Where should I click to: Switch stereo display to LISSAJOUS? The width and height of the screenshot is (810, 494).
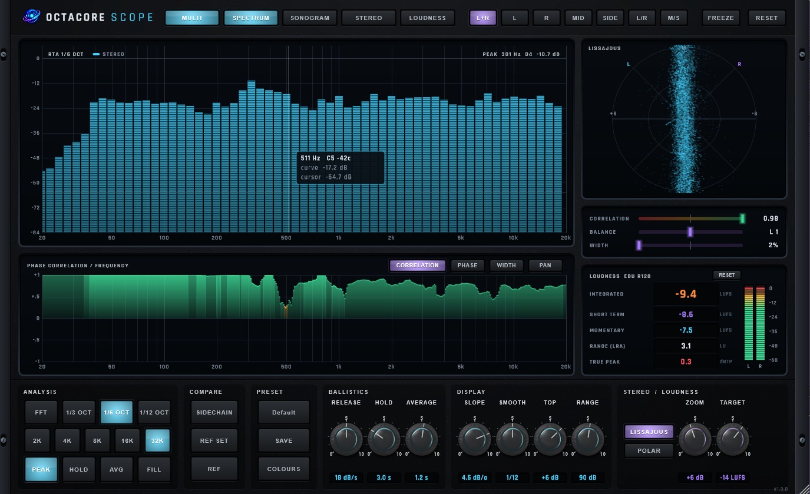tap(649, 432)
